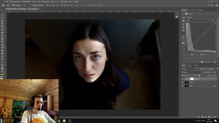Toggle filter for type layers icon
Viewport: 219px width, 123px height.
(206, 69)
